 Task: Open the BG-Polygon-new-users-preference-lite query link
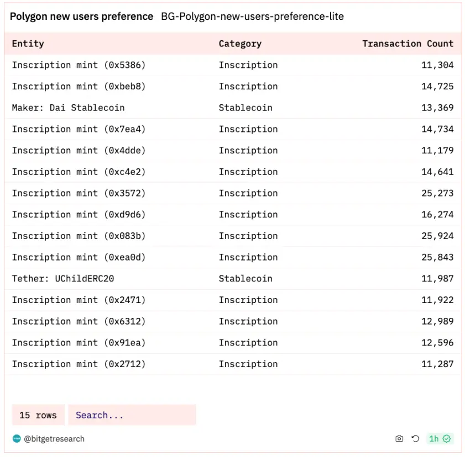coord(252,17)
